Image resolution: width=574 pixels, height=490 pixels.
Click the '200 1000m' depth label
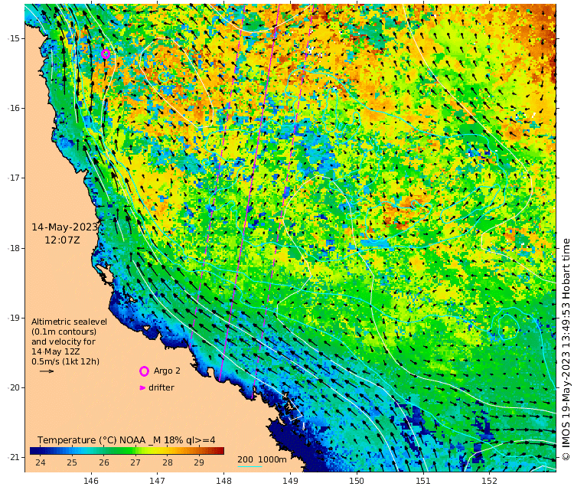[x=262, y=459]
